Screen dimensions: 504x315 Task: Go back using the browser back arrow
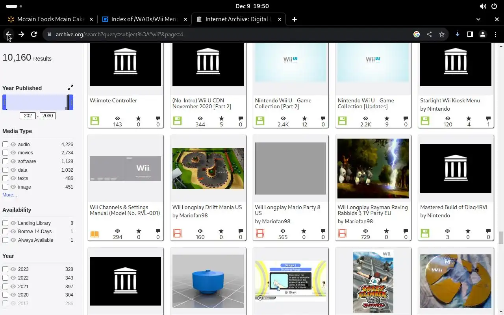pyautogui.click(x=9, y=34)
